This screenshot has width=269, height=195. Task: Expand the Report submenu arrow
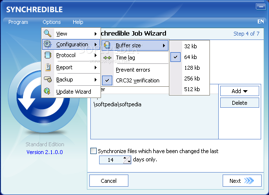[x=96, y=67]
